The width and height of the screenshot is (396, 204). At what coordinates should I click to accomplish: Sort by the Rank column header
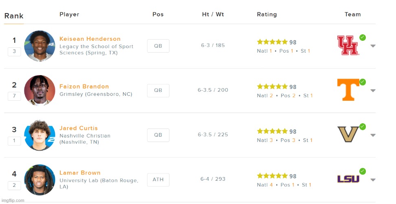pyautogui.click(x=14, y=16)
